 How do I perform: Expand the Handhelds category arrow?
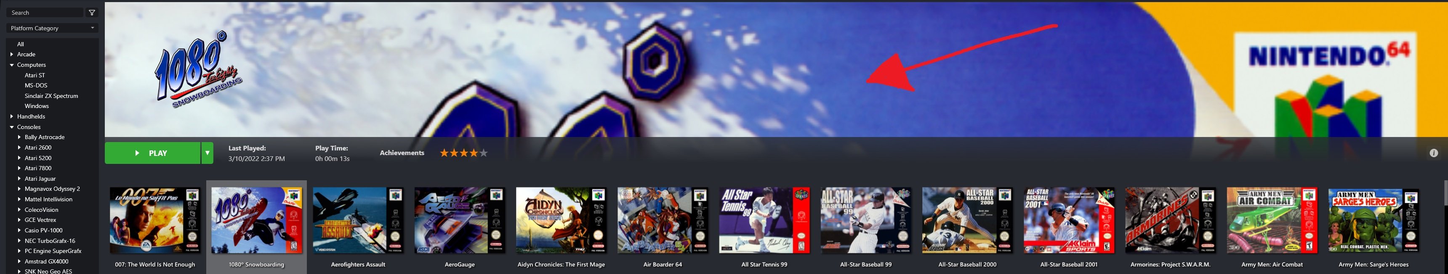[x=12, y=116]
